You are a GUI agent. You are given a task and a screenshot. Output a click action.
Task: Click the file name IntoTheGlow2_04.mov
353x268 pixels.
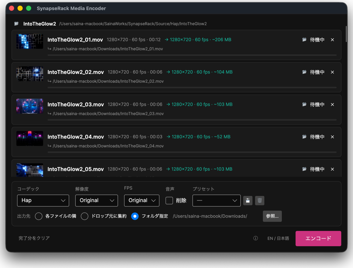(76, 137)
